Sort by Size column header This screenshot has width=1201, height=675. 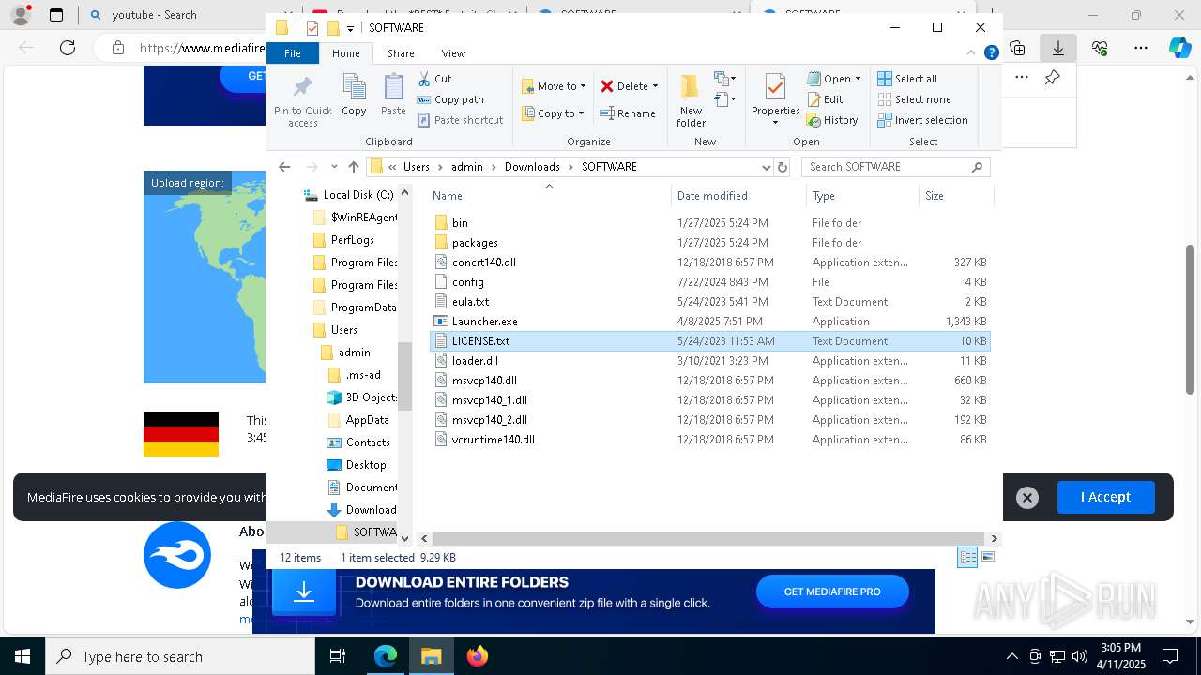(x=955, y=196)
